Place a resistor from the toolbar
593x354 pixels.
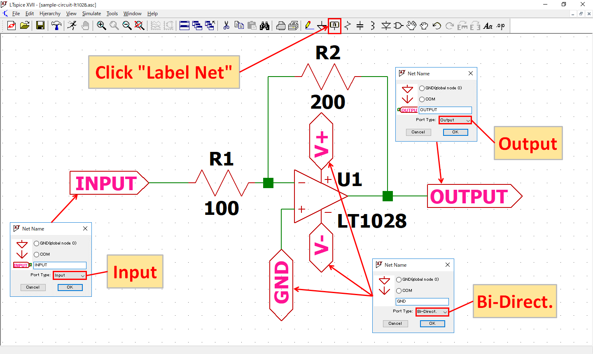[x=348, y=26]
